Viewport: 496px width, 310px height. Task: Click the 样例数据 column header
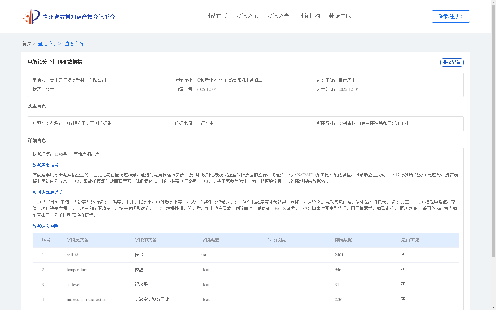[343, 240]
